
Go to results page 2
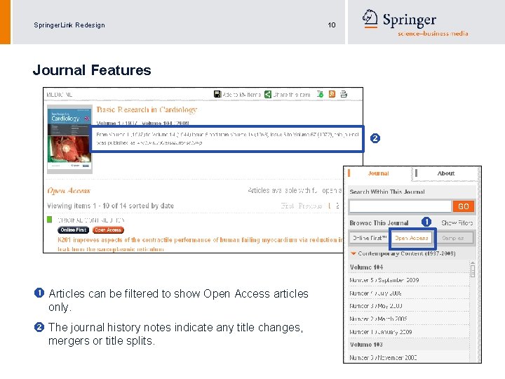click(337, 206)
